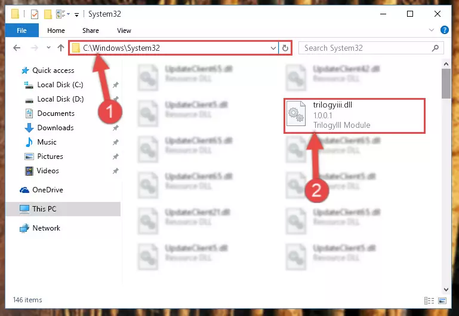Open the File menu tab
This screenshot has height=316, width=459.
point(21,30)
